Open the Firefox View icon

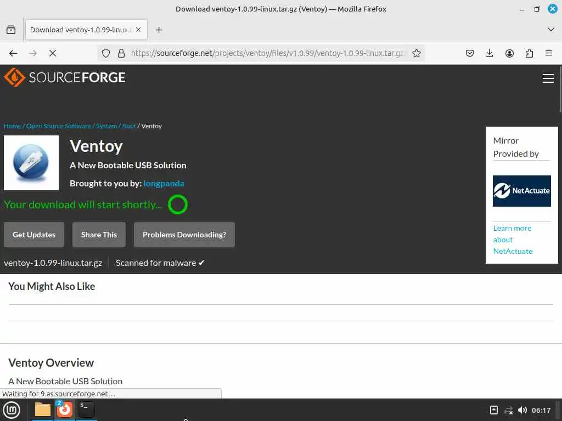pyautogui.click(x=11, y=30)
